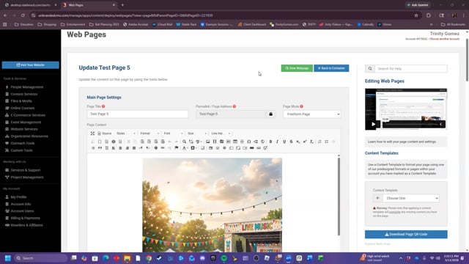Open Custom Tools in sidebar
The width and height of the screenshot is (469, 264).
pos(21,150)
